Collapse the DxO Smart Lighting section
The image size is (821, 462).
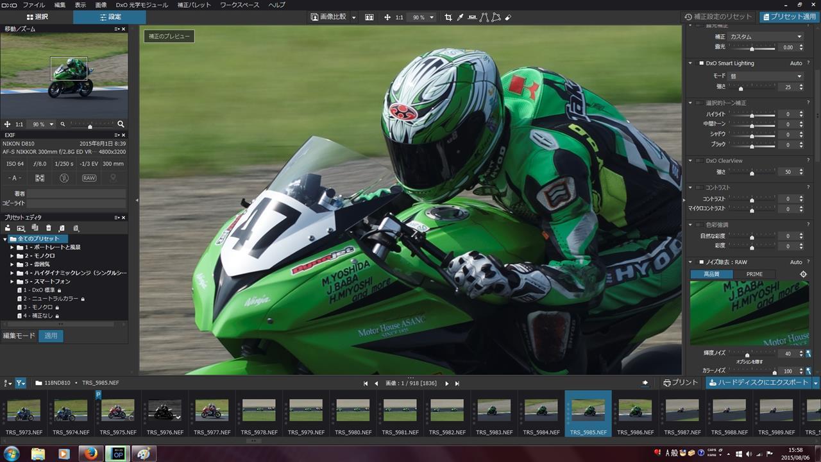tap(691, 64)
